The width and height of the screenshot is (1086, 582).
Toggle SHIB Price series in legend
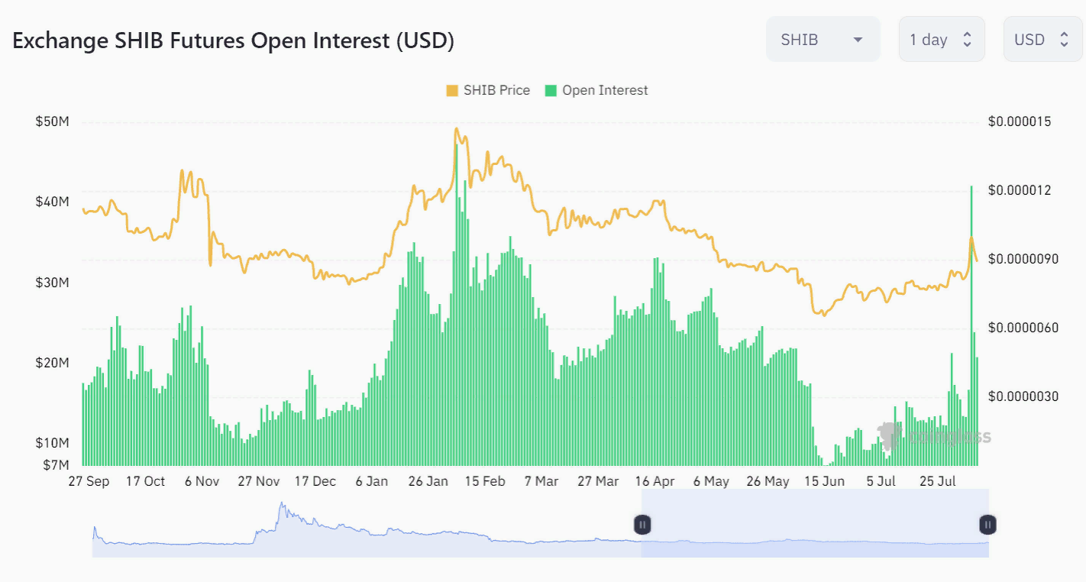click(x=496, y=90)
